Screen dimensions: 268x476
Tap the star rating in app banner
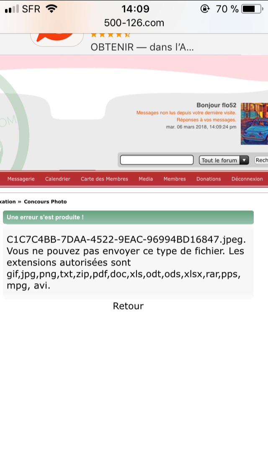tap(111, 36)
